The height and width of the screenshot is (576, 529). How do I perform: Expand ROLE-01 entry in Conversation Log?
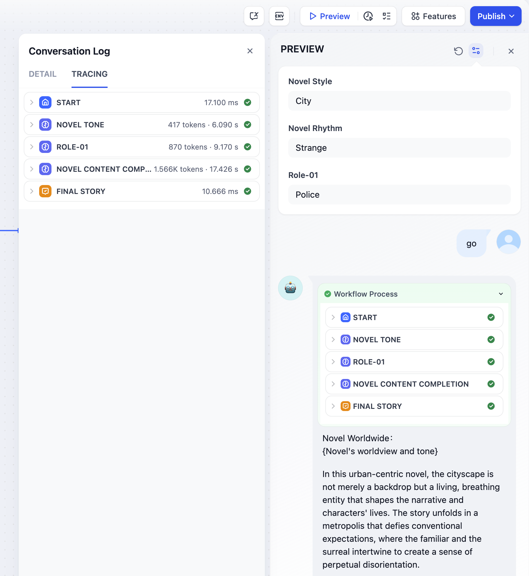(142, 147)
